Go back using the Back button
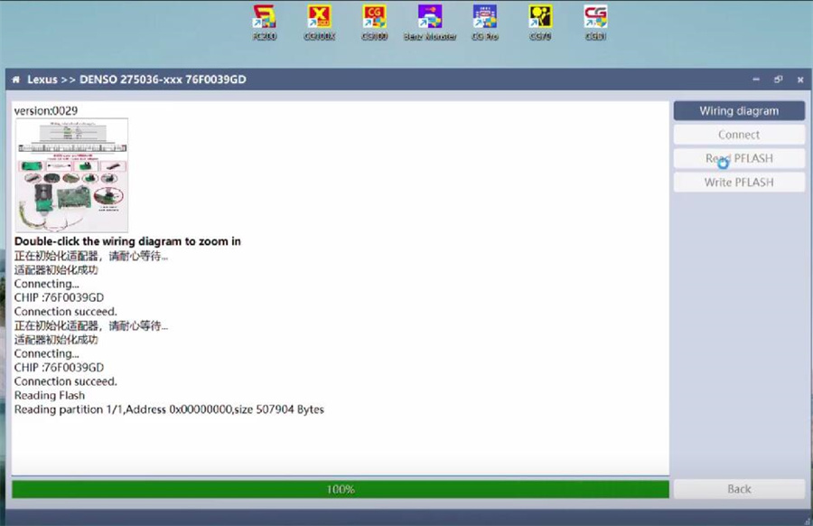Image resolution: width=813 pixels, height=526 pixels. [x=738, y=489]
